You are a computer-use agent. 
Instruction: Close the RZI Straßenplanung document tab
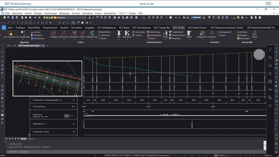(x=43, y=45)
